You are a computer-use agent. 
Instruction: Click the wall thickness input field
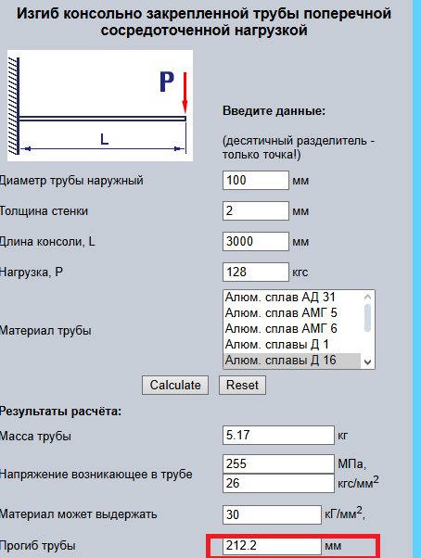pyautogui.click(x=256, y=210)
